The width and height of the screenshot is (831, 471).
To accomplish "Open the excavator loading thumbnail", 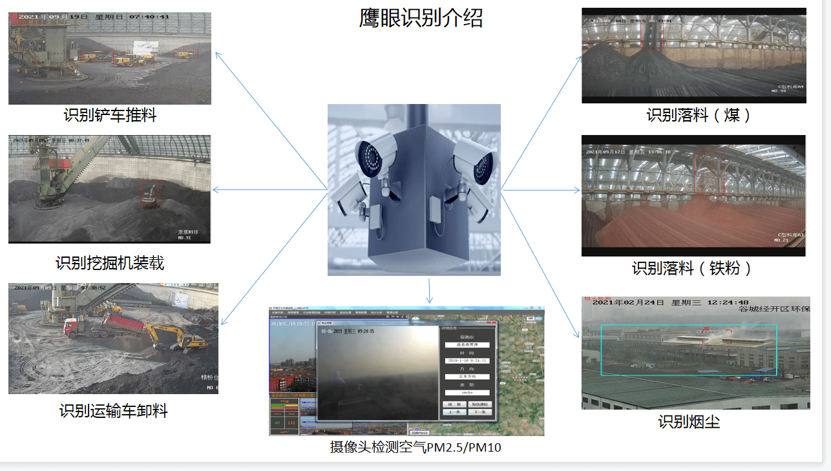I will click(110, 189).
